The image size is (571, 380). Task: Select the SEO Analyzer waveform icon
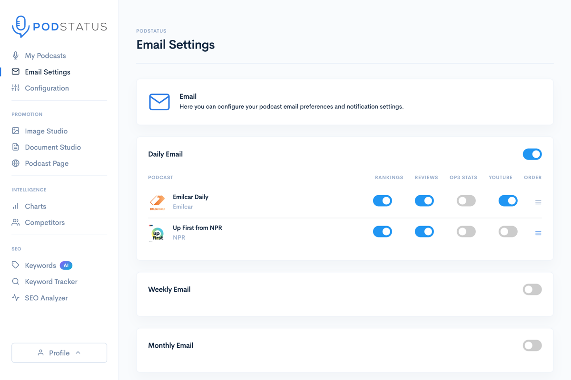[x=16, y=298]
